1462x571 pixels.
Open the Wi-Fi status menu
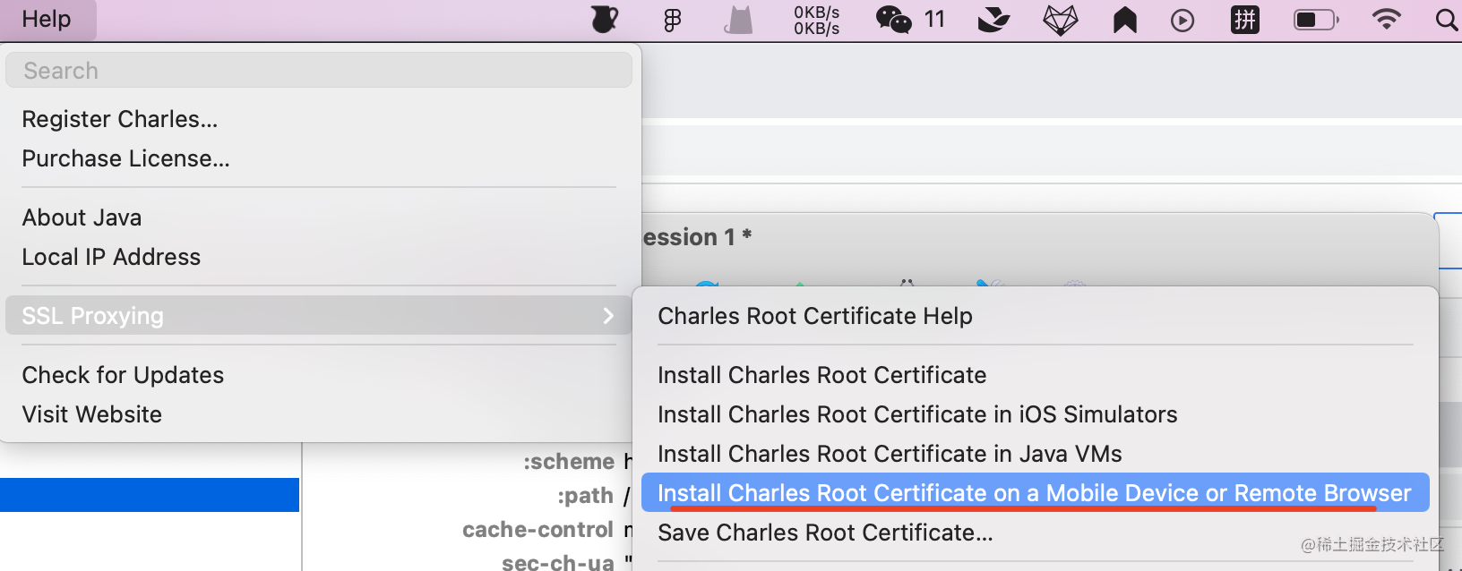point(1386,20)
